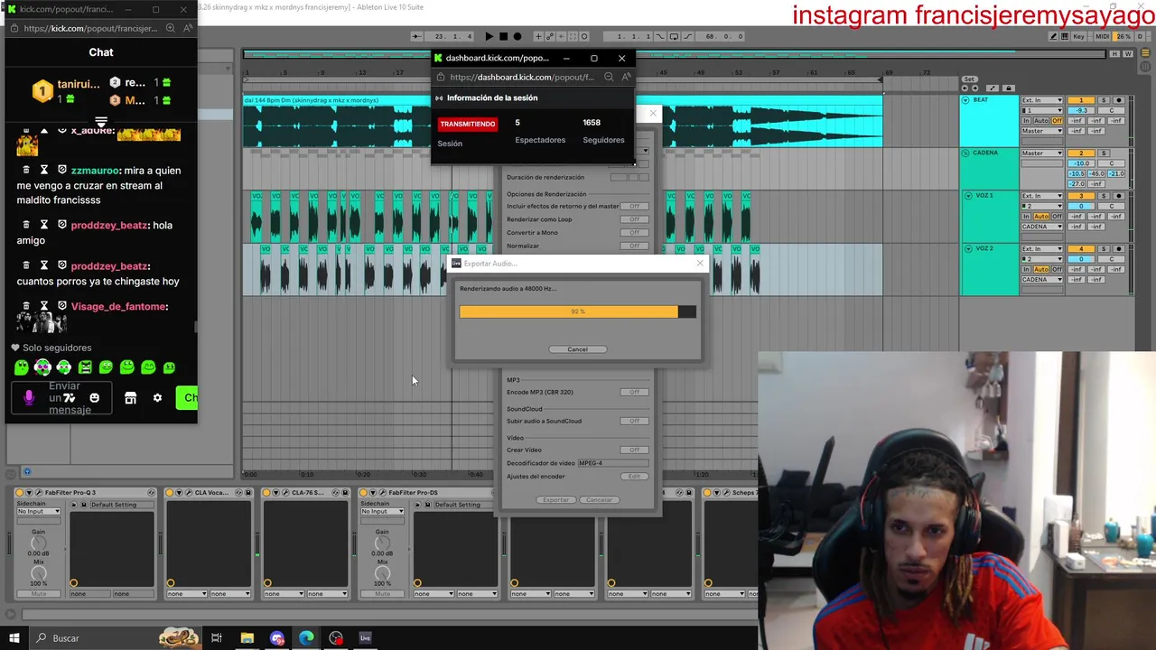Click the Follow toggle in transport
This screenshot has width=1156, height=650.
(416, 36)
